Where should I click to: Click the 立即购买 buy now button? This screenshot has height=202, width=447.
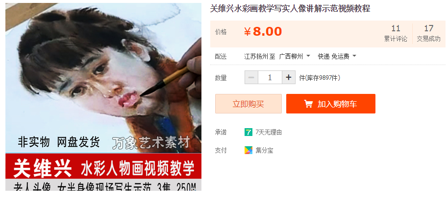coord(248,104)
